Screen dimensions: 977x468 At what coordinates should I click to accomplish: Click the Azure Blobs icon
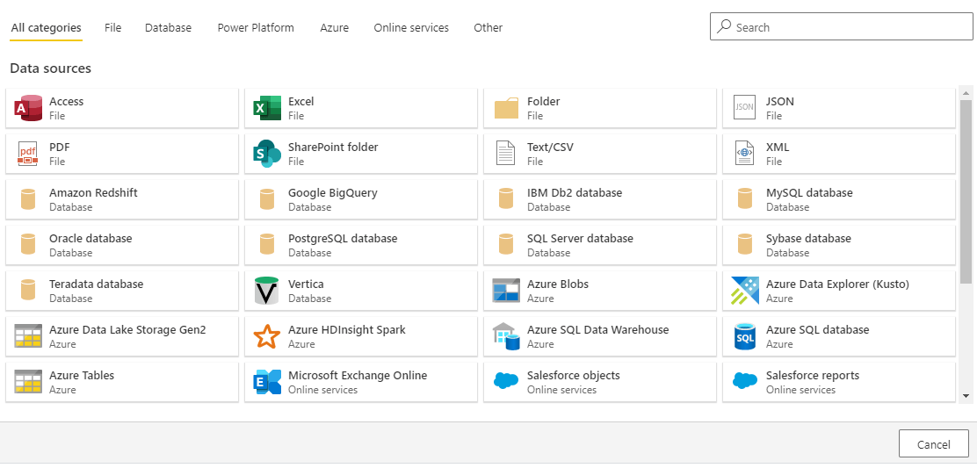506,291
